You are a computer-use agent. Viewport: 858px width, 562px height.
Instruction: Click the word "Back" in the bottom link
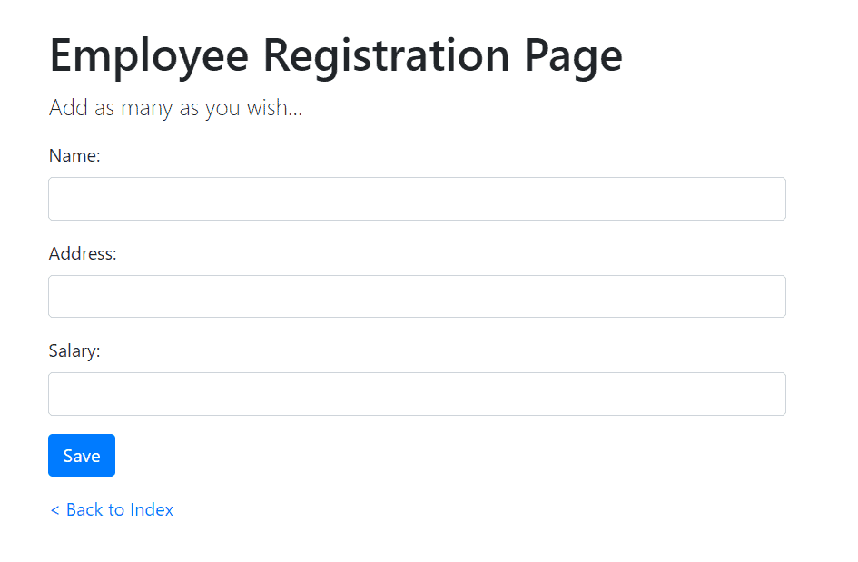84,510
